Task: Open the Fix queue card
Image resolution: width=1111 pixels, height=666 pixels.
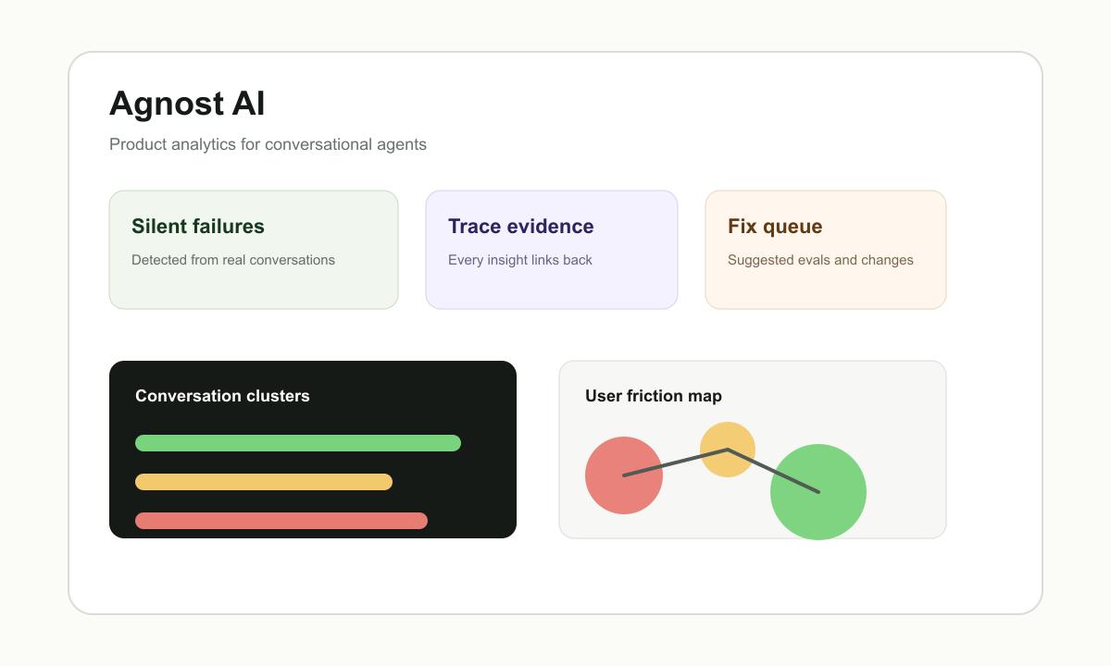Action: [x=826, y=250]
